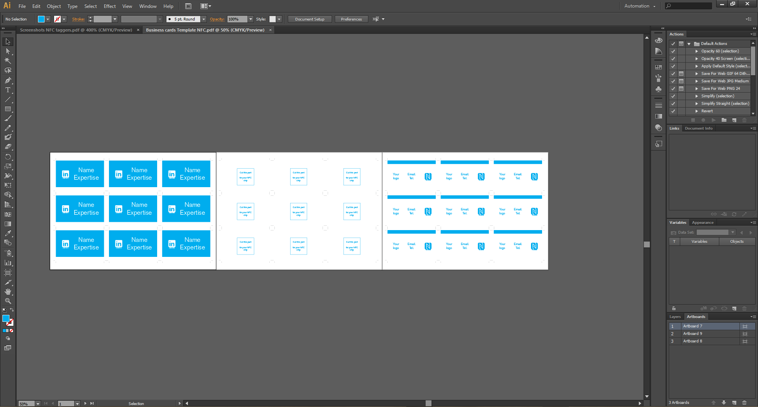Expand the Simplify Straight (selection) action
Screen dimensions: 758x407
(697, 104)
